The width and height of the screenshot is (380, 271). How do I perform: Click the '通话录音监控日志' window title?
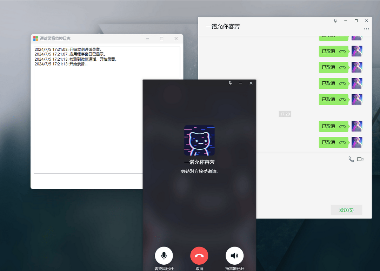(55, 38)
